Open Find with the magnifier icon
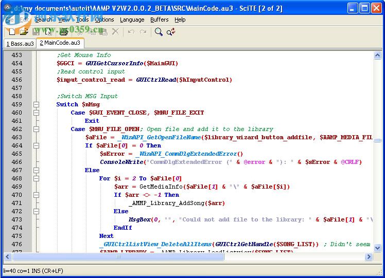This screenshot has width=385, height=278. coord(159,32)
